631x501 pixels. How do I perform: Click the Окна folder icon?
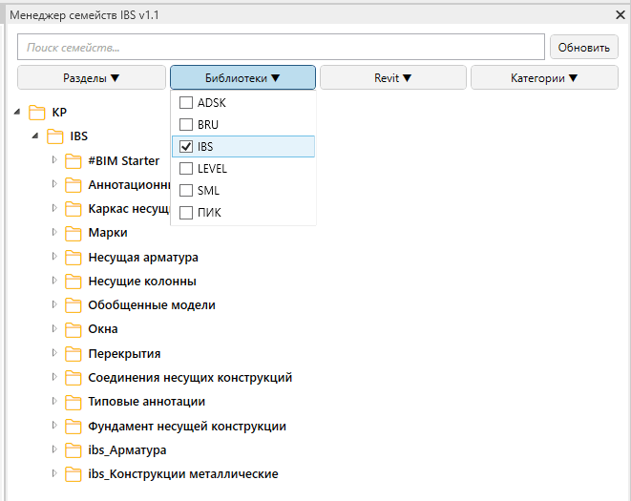[x=74, y=329]
